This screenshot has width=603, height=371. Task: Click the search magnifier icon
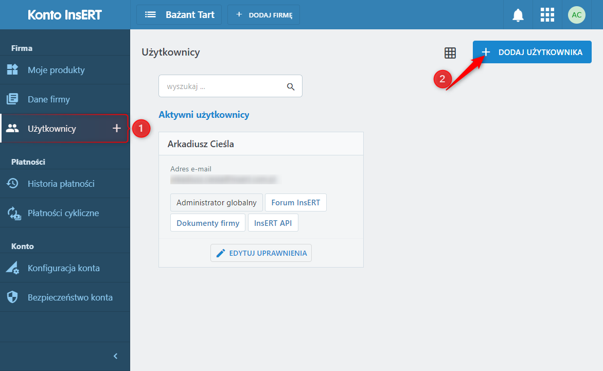(x=291, y=86)
